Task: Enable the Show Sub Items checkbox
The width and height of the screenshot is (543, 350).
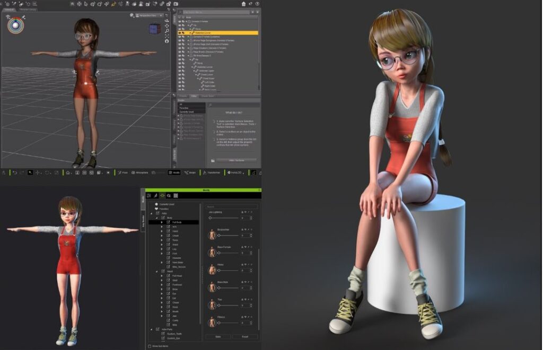Action: coord(150,346)
